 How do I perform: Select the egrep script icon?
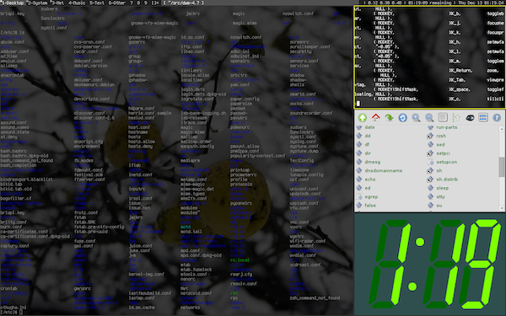359,196
